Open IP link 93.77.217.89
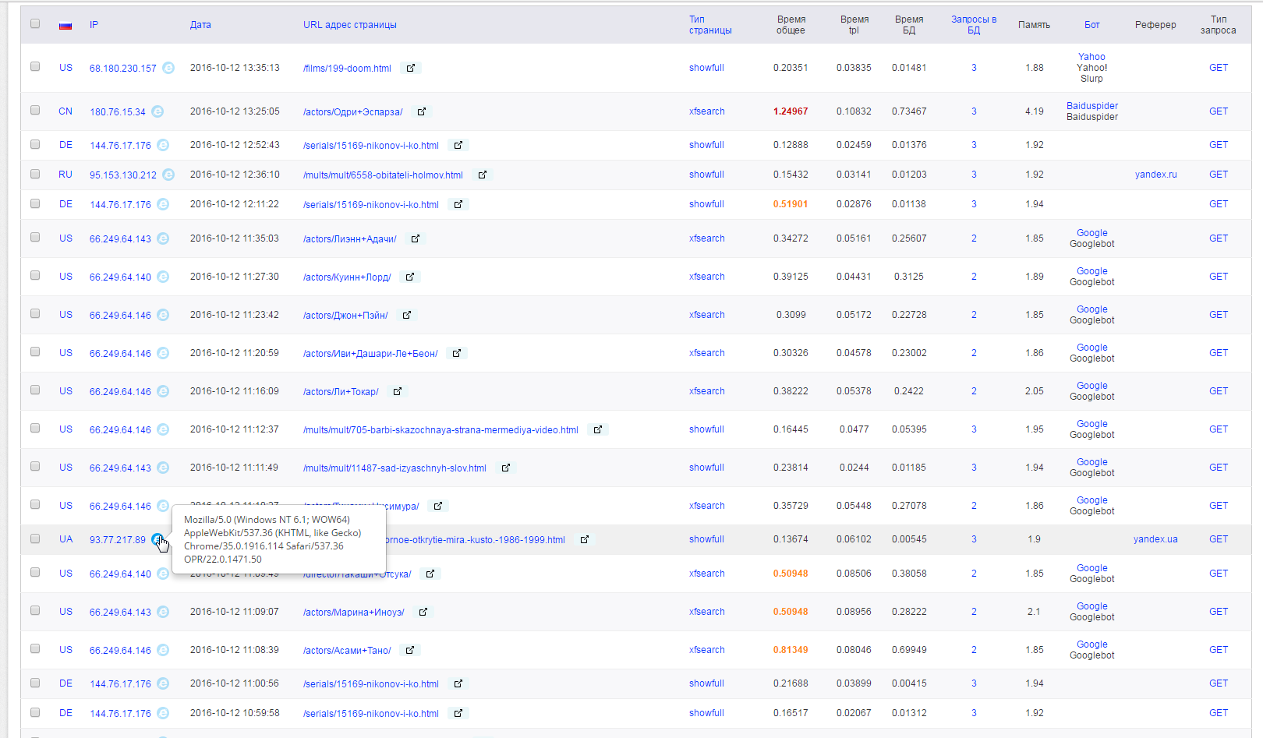The image size is (1263, 738). (117, 540)
